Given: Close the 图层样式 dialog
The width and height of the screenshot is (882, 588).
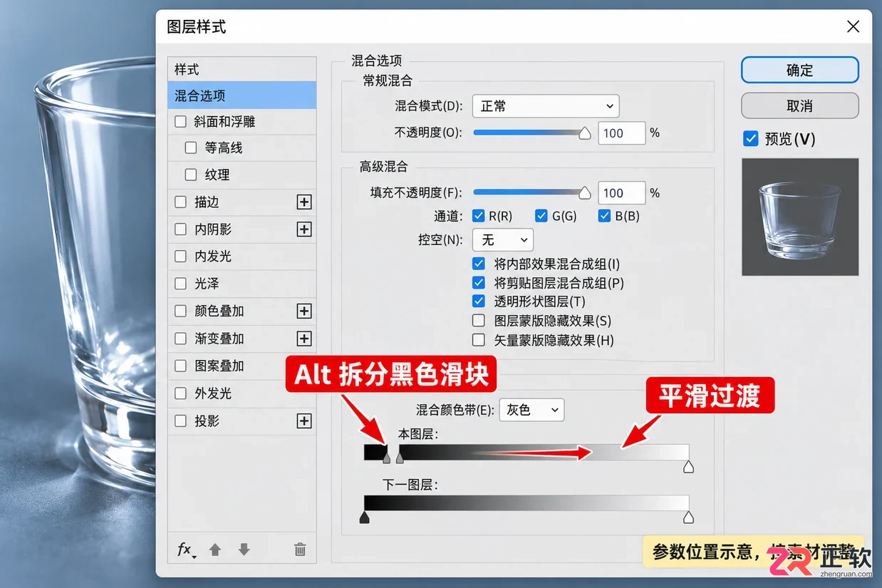Looking at the screenshot, I should (x=853, y=27).
